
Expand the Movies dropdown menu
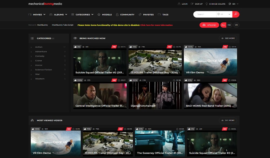pos(44,15)
